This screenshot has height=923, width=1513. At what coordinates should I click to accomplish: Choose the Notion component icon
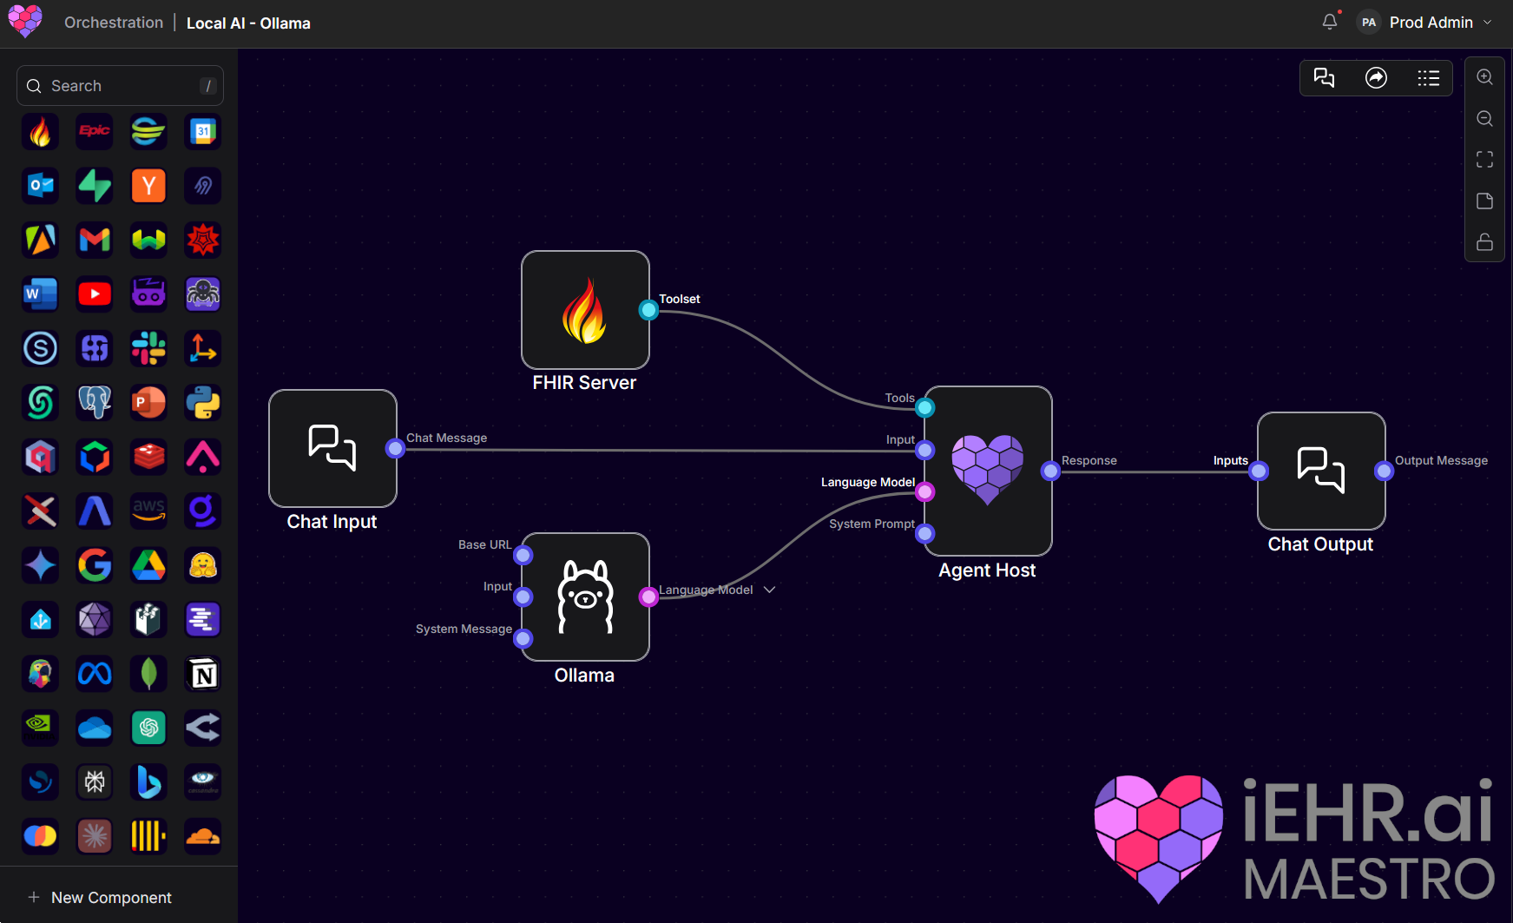tap(203, 673)
